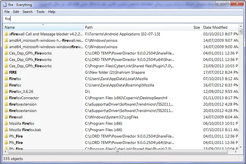The width and height of the screenshot is (246, 164).
Task: Click the Everything app icon in title bar
Action: (5, 5)
